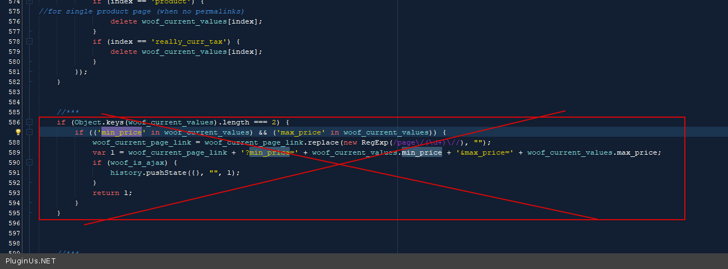728x269 pixels.
Task: Fold the woof_is_ajax block at line 590
Action: [29, 163]
